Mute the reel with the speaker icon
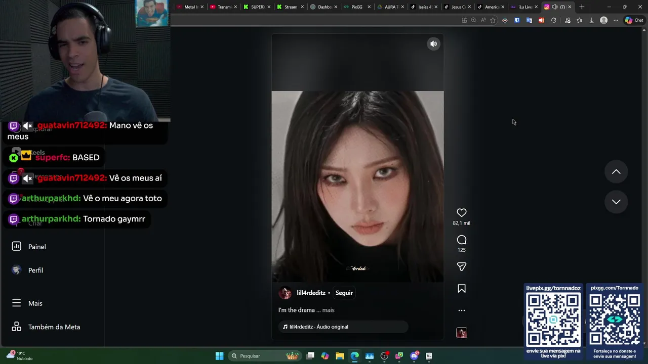648x364 pixels. [x=433, y=44]
